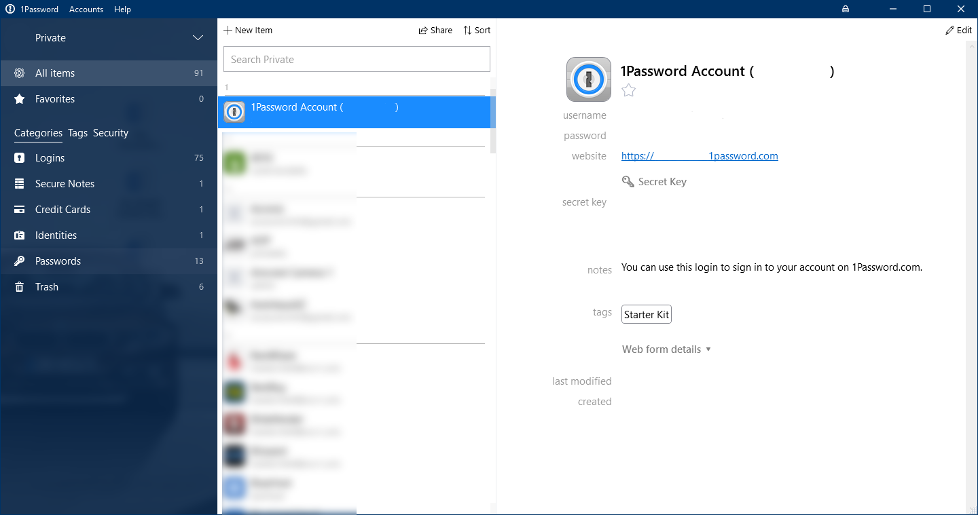Select the Logins category
The image size is (978, 515).
109,158
